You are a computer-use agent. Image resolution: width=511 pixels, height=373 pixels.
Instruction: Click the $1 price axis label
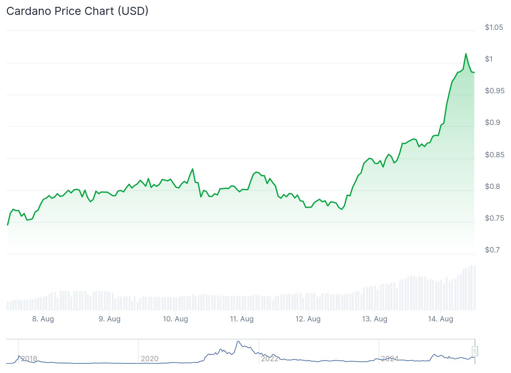[489, 59]
